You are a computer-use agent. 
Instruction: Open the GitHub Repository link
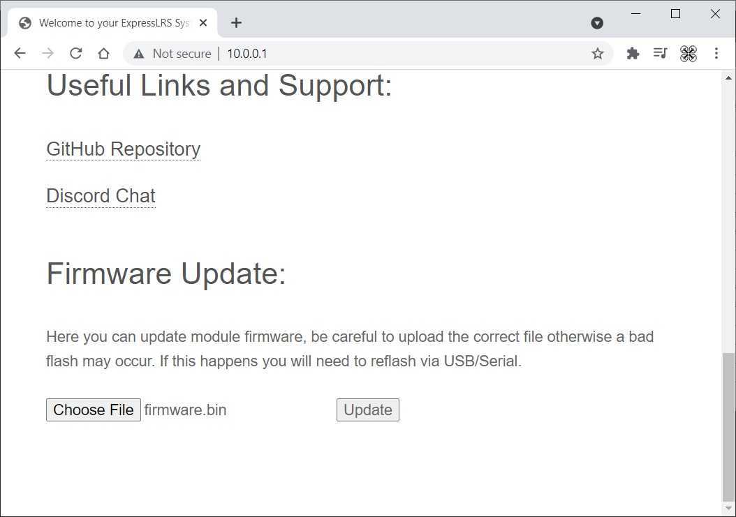[123, 149]
